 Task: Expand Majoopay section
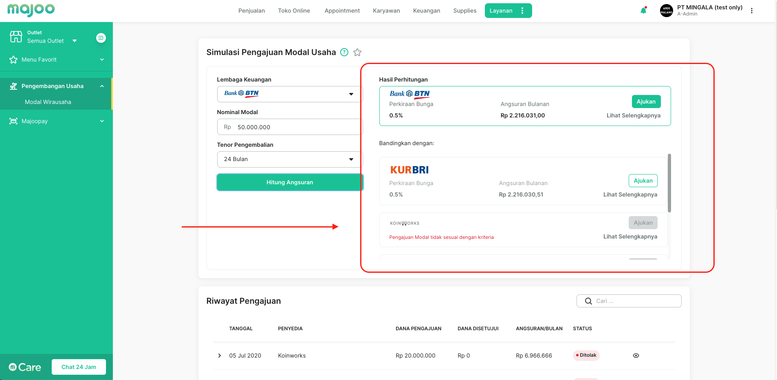102,121
